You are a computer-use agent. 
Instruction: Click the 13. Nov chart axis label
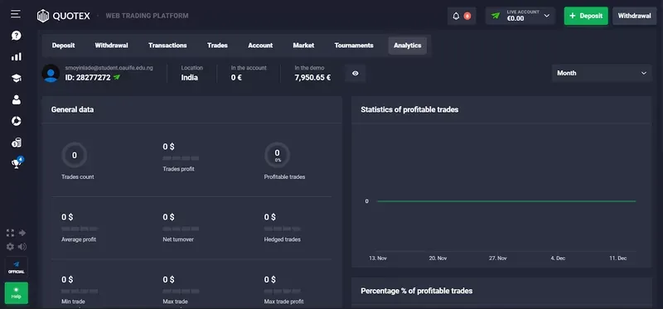coord(378,258)
